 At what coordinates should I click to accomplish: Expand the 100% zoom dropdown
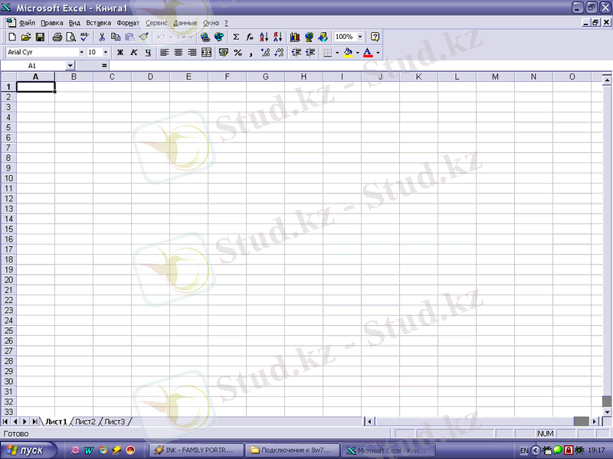pyautogui.click(x=360, y=37)
